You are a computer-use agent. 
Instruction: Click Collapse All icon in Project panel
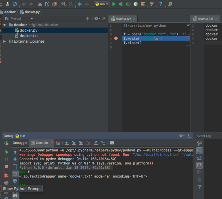click(88, 19)
